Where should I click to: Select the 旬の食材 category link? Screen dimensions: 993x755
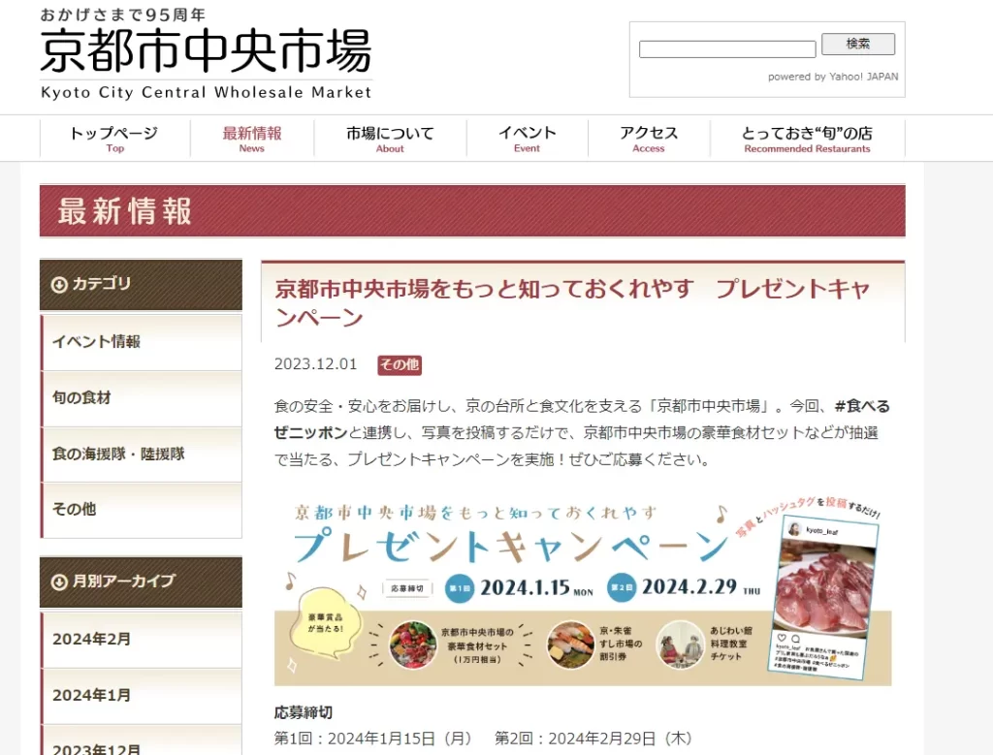click(x=142, y=398)
